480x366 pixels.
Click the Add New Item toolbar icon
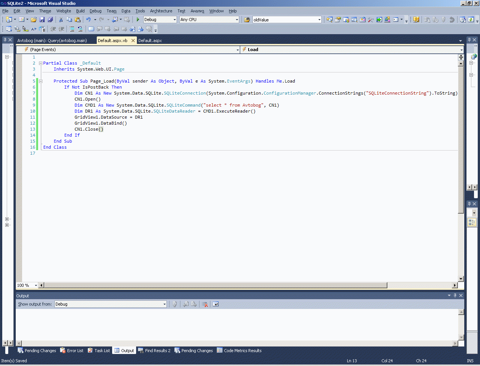point(22,20)
